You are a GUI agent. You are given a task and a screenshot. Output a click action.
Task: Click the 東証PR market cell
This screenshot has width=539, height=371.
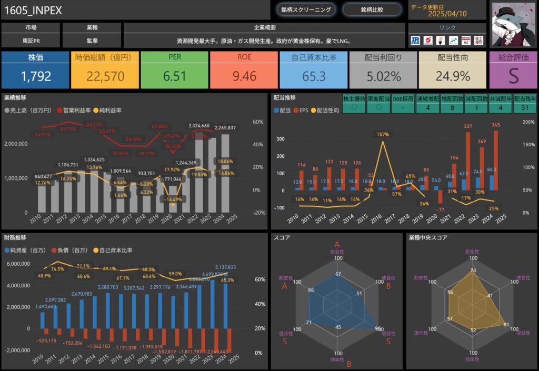tap(31, 41)
